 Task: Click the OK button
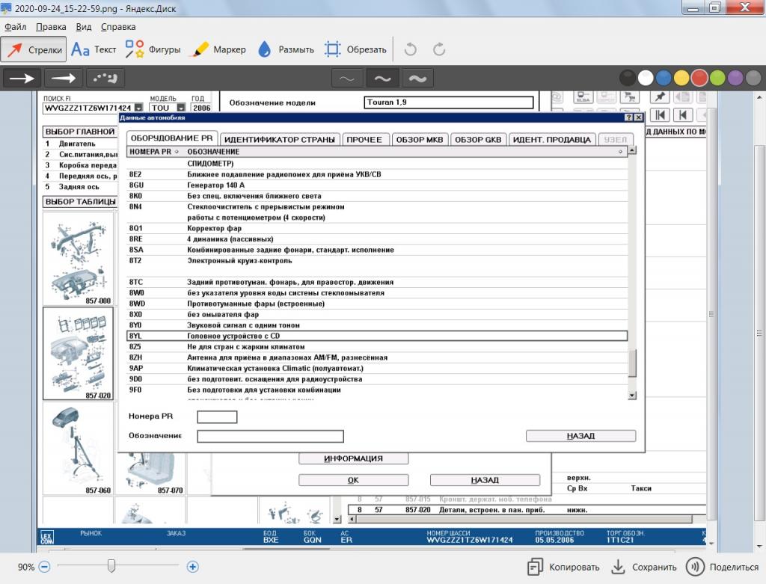tap(353, 480)
